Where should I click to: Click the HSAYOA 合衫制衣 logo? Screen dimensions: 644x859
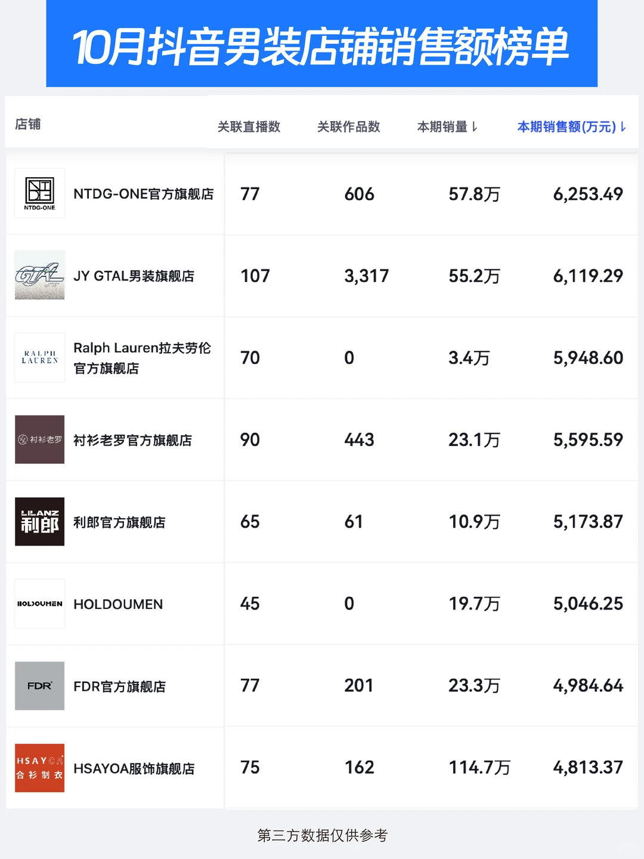(39, 768)
